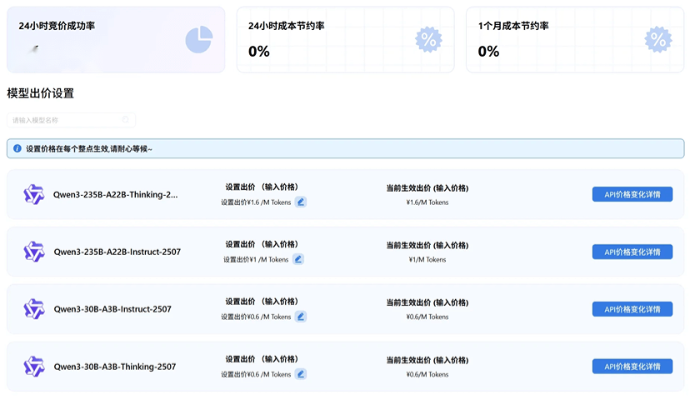Edit bid price for Qwen3-30B-A3B-Instruct-2507

[301, 317]
